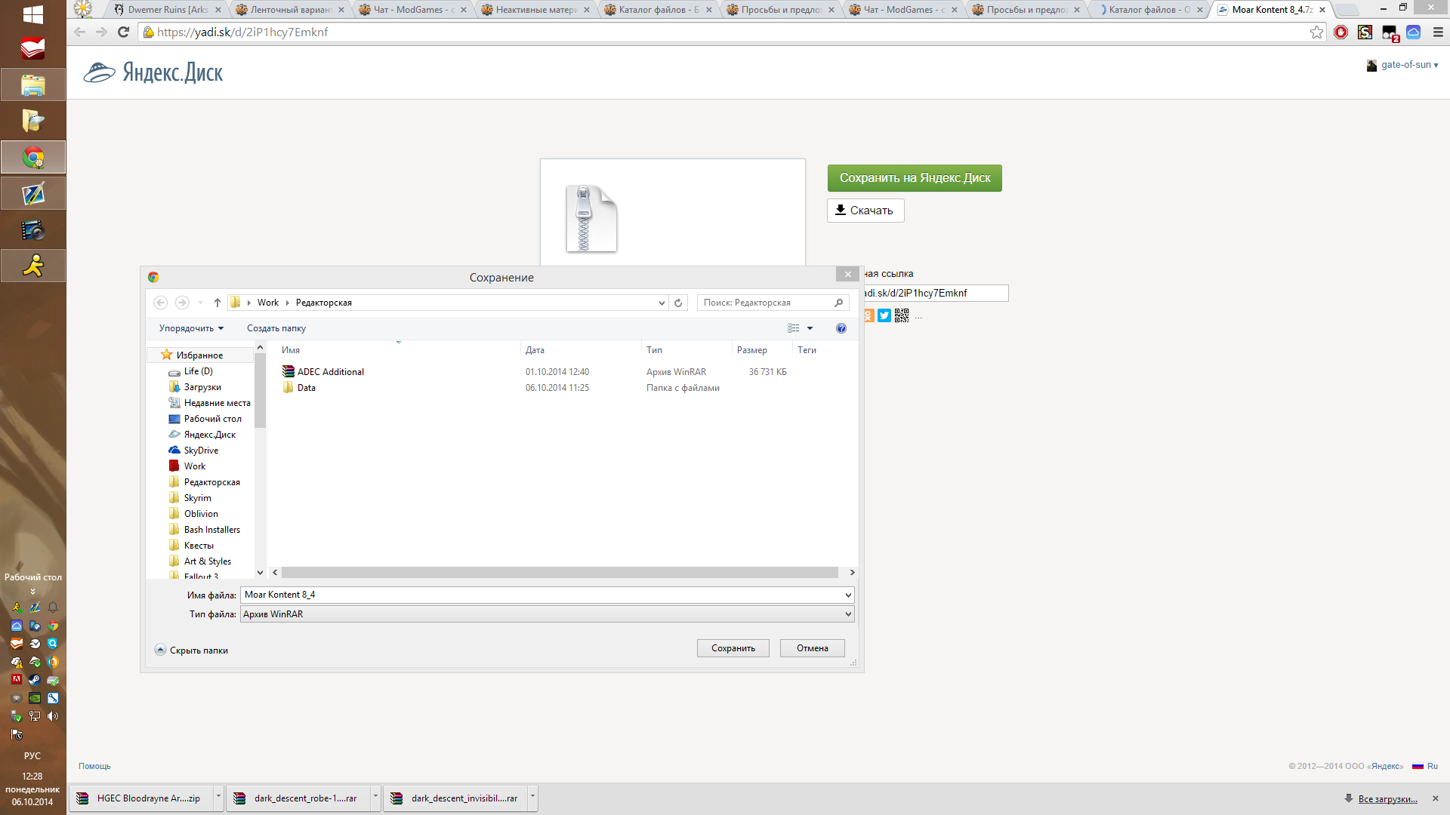Open the Chrome menu hamburger icon
1450x815 pixels.
tap(1438, 32)
